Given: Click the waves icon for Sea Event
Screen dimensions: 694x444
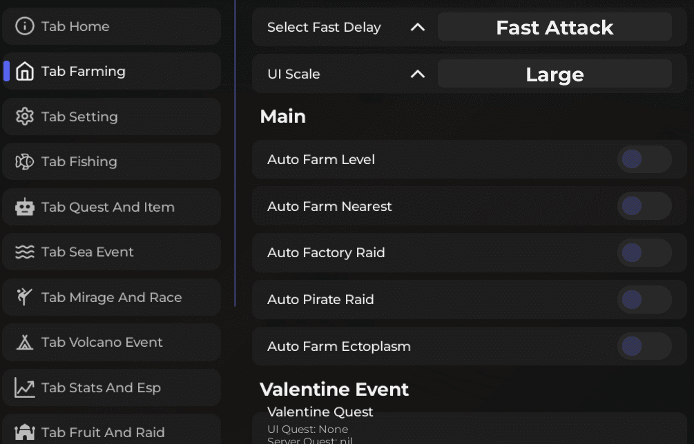Looking at the screenshot, I should click(25, 252).
